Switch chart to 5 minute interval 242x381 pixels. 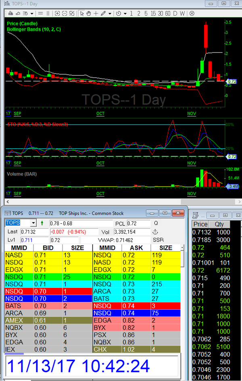point(146,13)
